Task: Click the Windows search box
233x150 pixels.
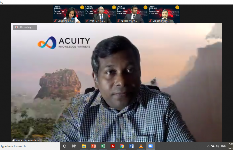Action: click(29, 146)
